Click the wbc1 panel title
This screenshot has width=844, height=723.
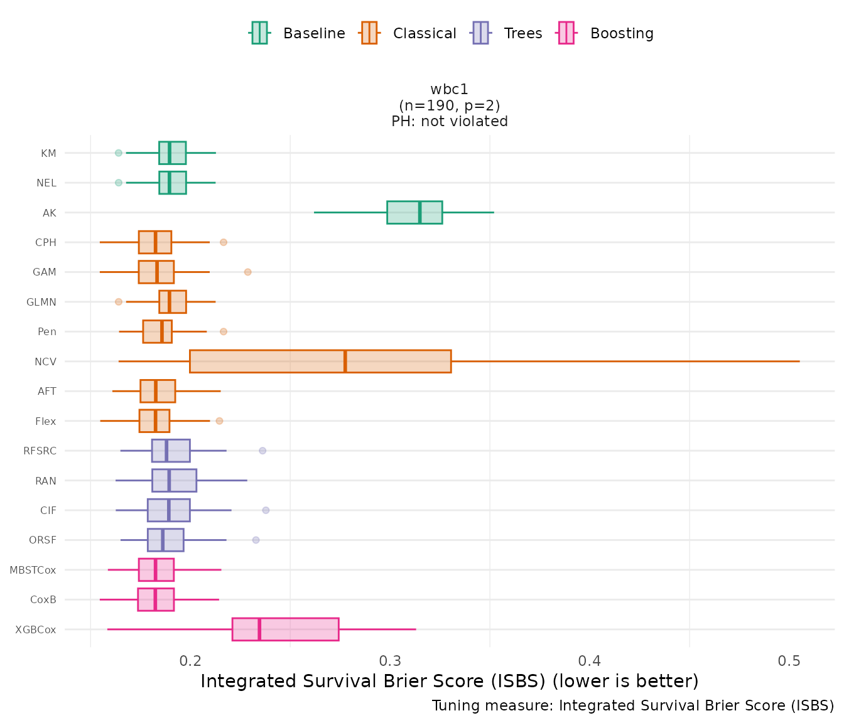point(450,90)
